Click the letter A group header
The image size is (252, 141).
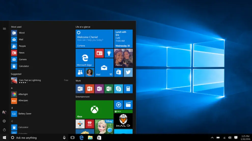pos(12,88)
